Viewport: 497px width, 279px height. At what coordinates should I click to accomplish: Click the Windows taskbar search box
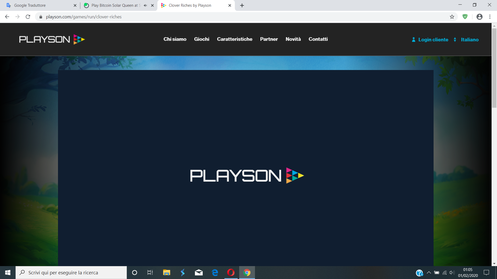point(71,273)
